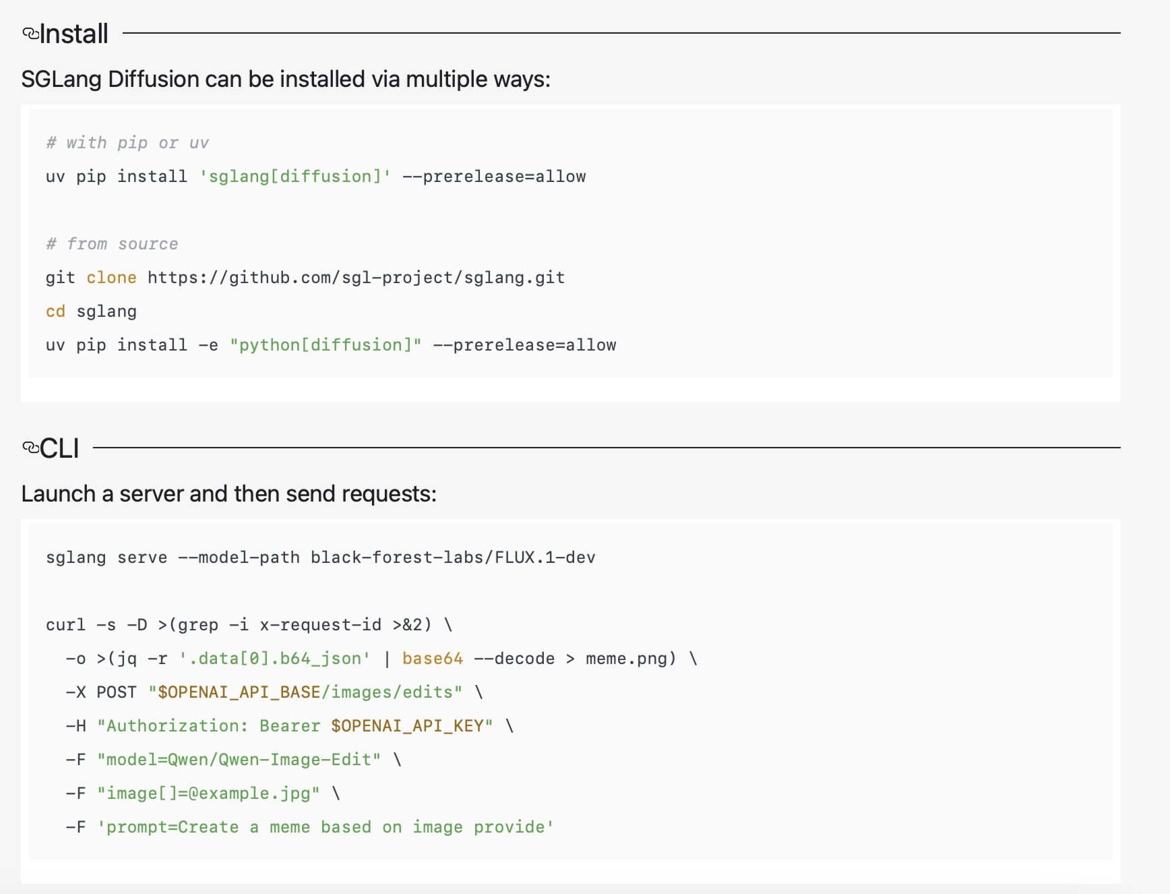Click the Authorization Bearer header string
Viewport: 1170px width, 894px height.
point(295,726)
